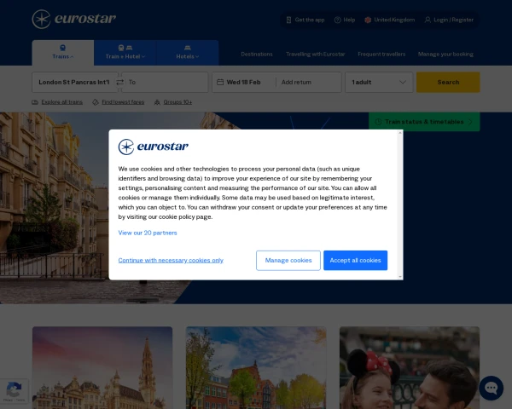Click the group icon beside Groups 10+

[x=157, y=102]
